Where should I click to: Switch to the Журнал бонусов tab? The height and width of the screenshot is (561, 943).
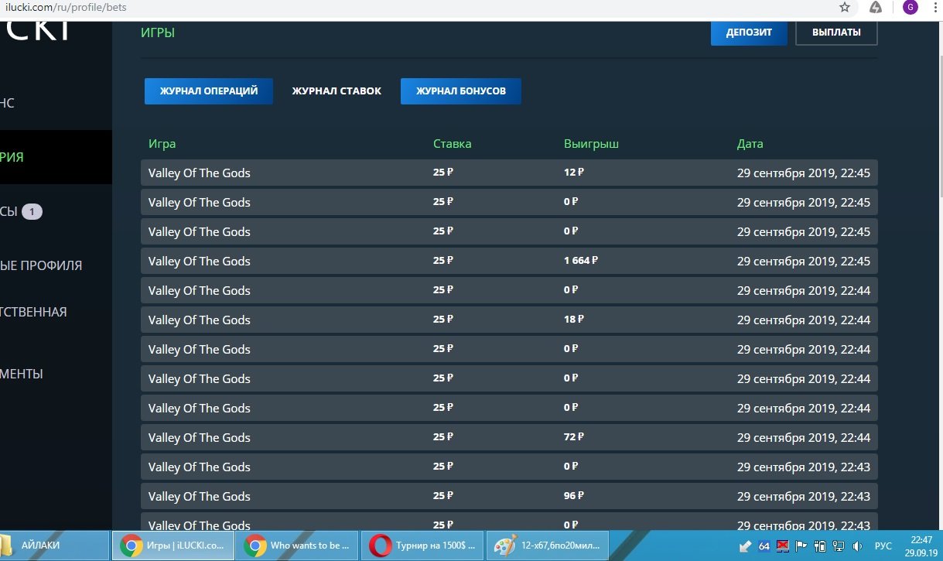pos(460,91)
